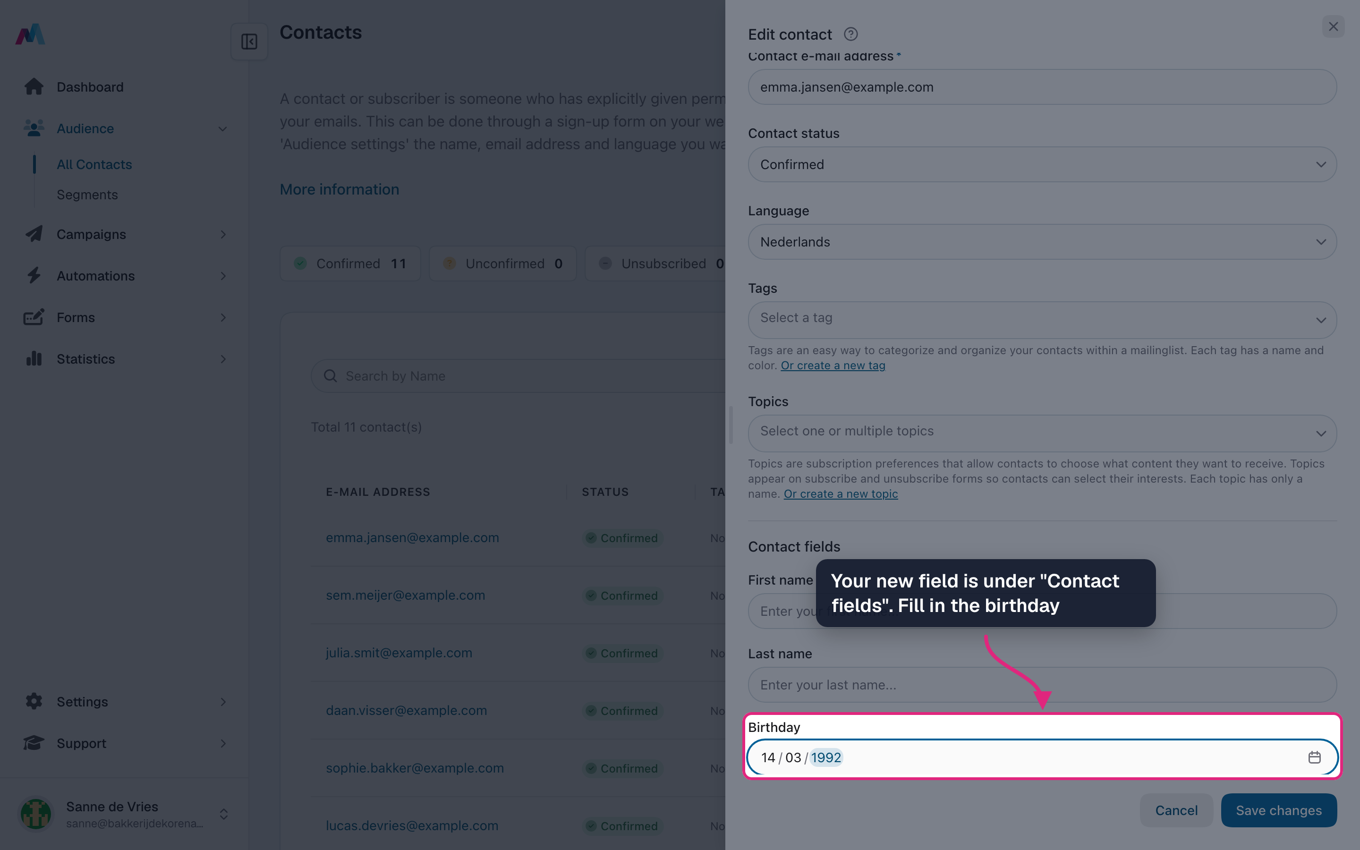Follow the 'Or create a new tag' link

coord(833,365)
